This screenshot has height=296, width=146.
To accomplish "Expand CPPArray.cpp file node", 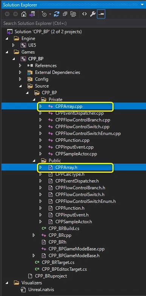I will (x=40, y=106).
